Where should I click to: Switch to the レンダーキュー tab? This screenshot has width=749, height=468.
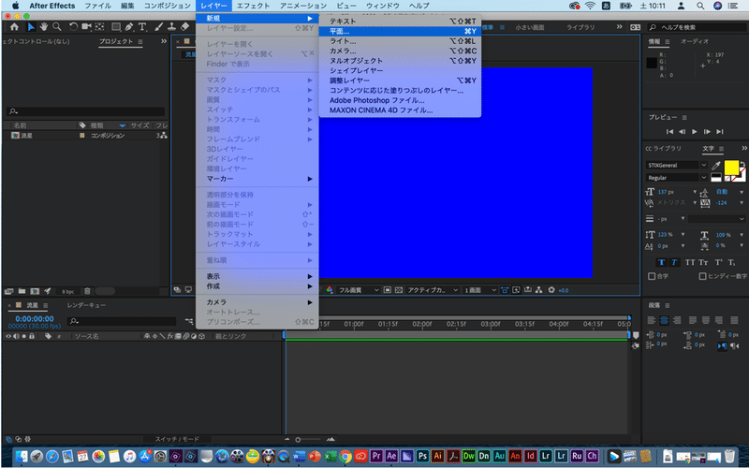(86, 305)
